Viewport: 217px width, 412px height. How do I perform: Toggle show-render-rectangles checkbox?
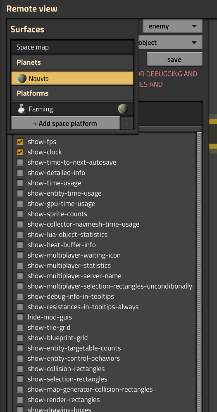tap(20, 400)
